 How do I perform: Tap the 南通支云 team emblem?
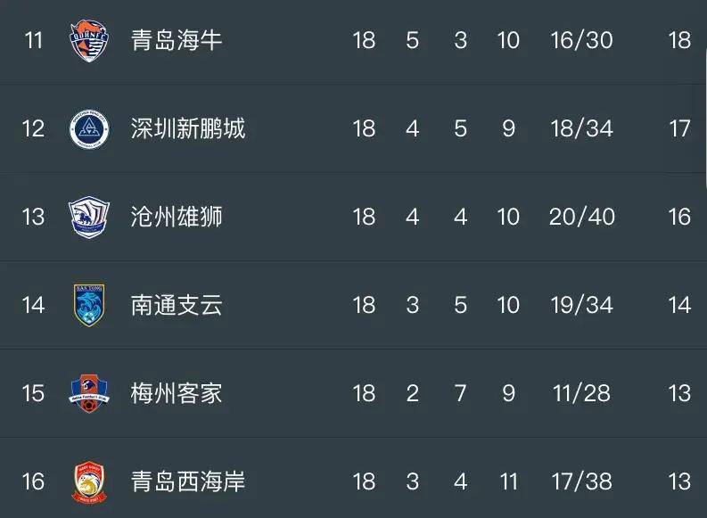[89, 305]
